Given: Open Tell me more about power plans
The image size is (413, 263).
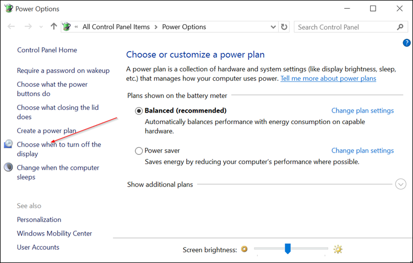Looking at the screenshot, I should click(x=328, y=79).
